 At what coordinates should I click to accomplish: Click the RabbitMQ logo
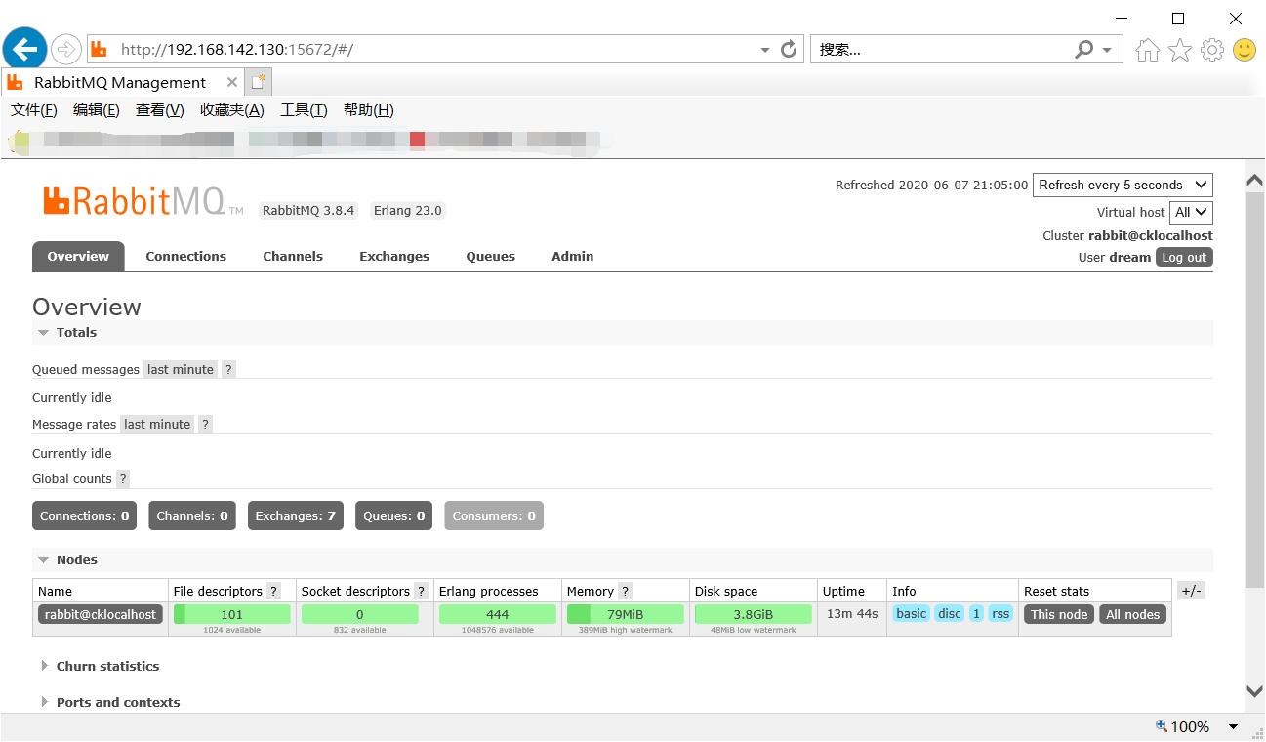point(143,201)
